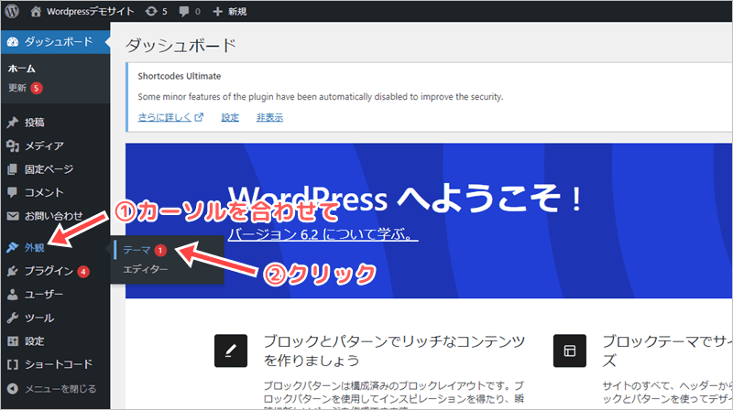733x410 pixels.
Task: Open the プラグイン plugins menu
Action: pos(49,271)
